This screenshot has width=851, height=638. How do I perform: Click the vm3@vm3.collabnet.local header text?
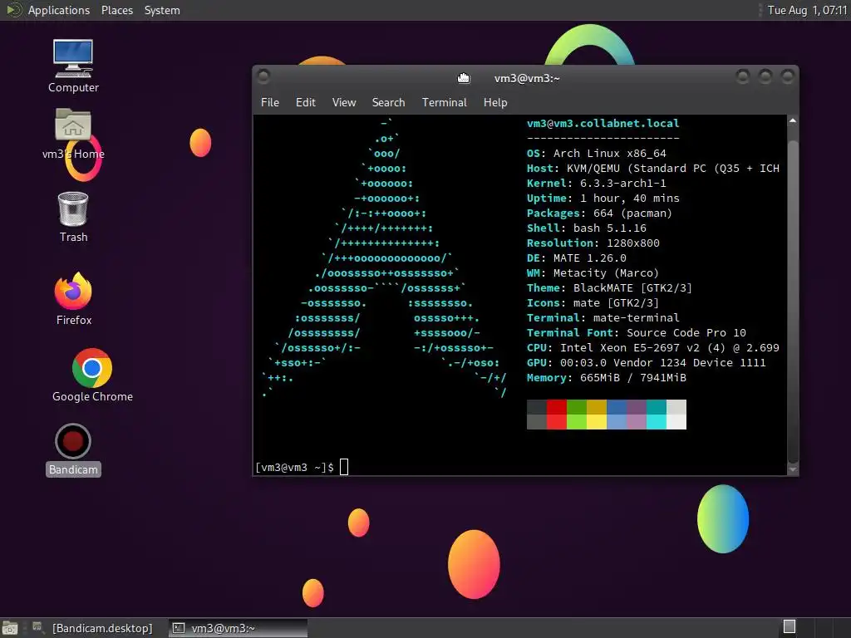click(603, 124)
